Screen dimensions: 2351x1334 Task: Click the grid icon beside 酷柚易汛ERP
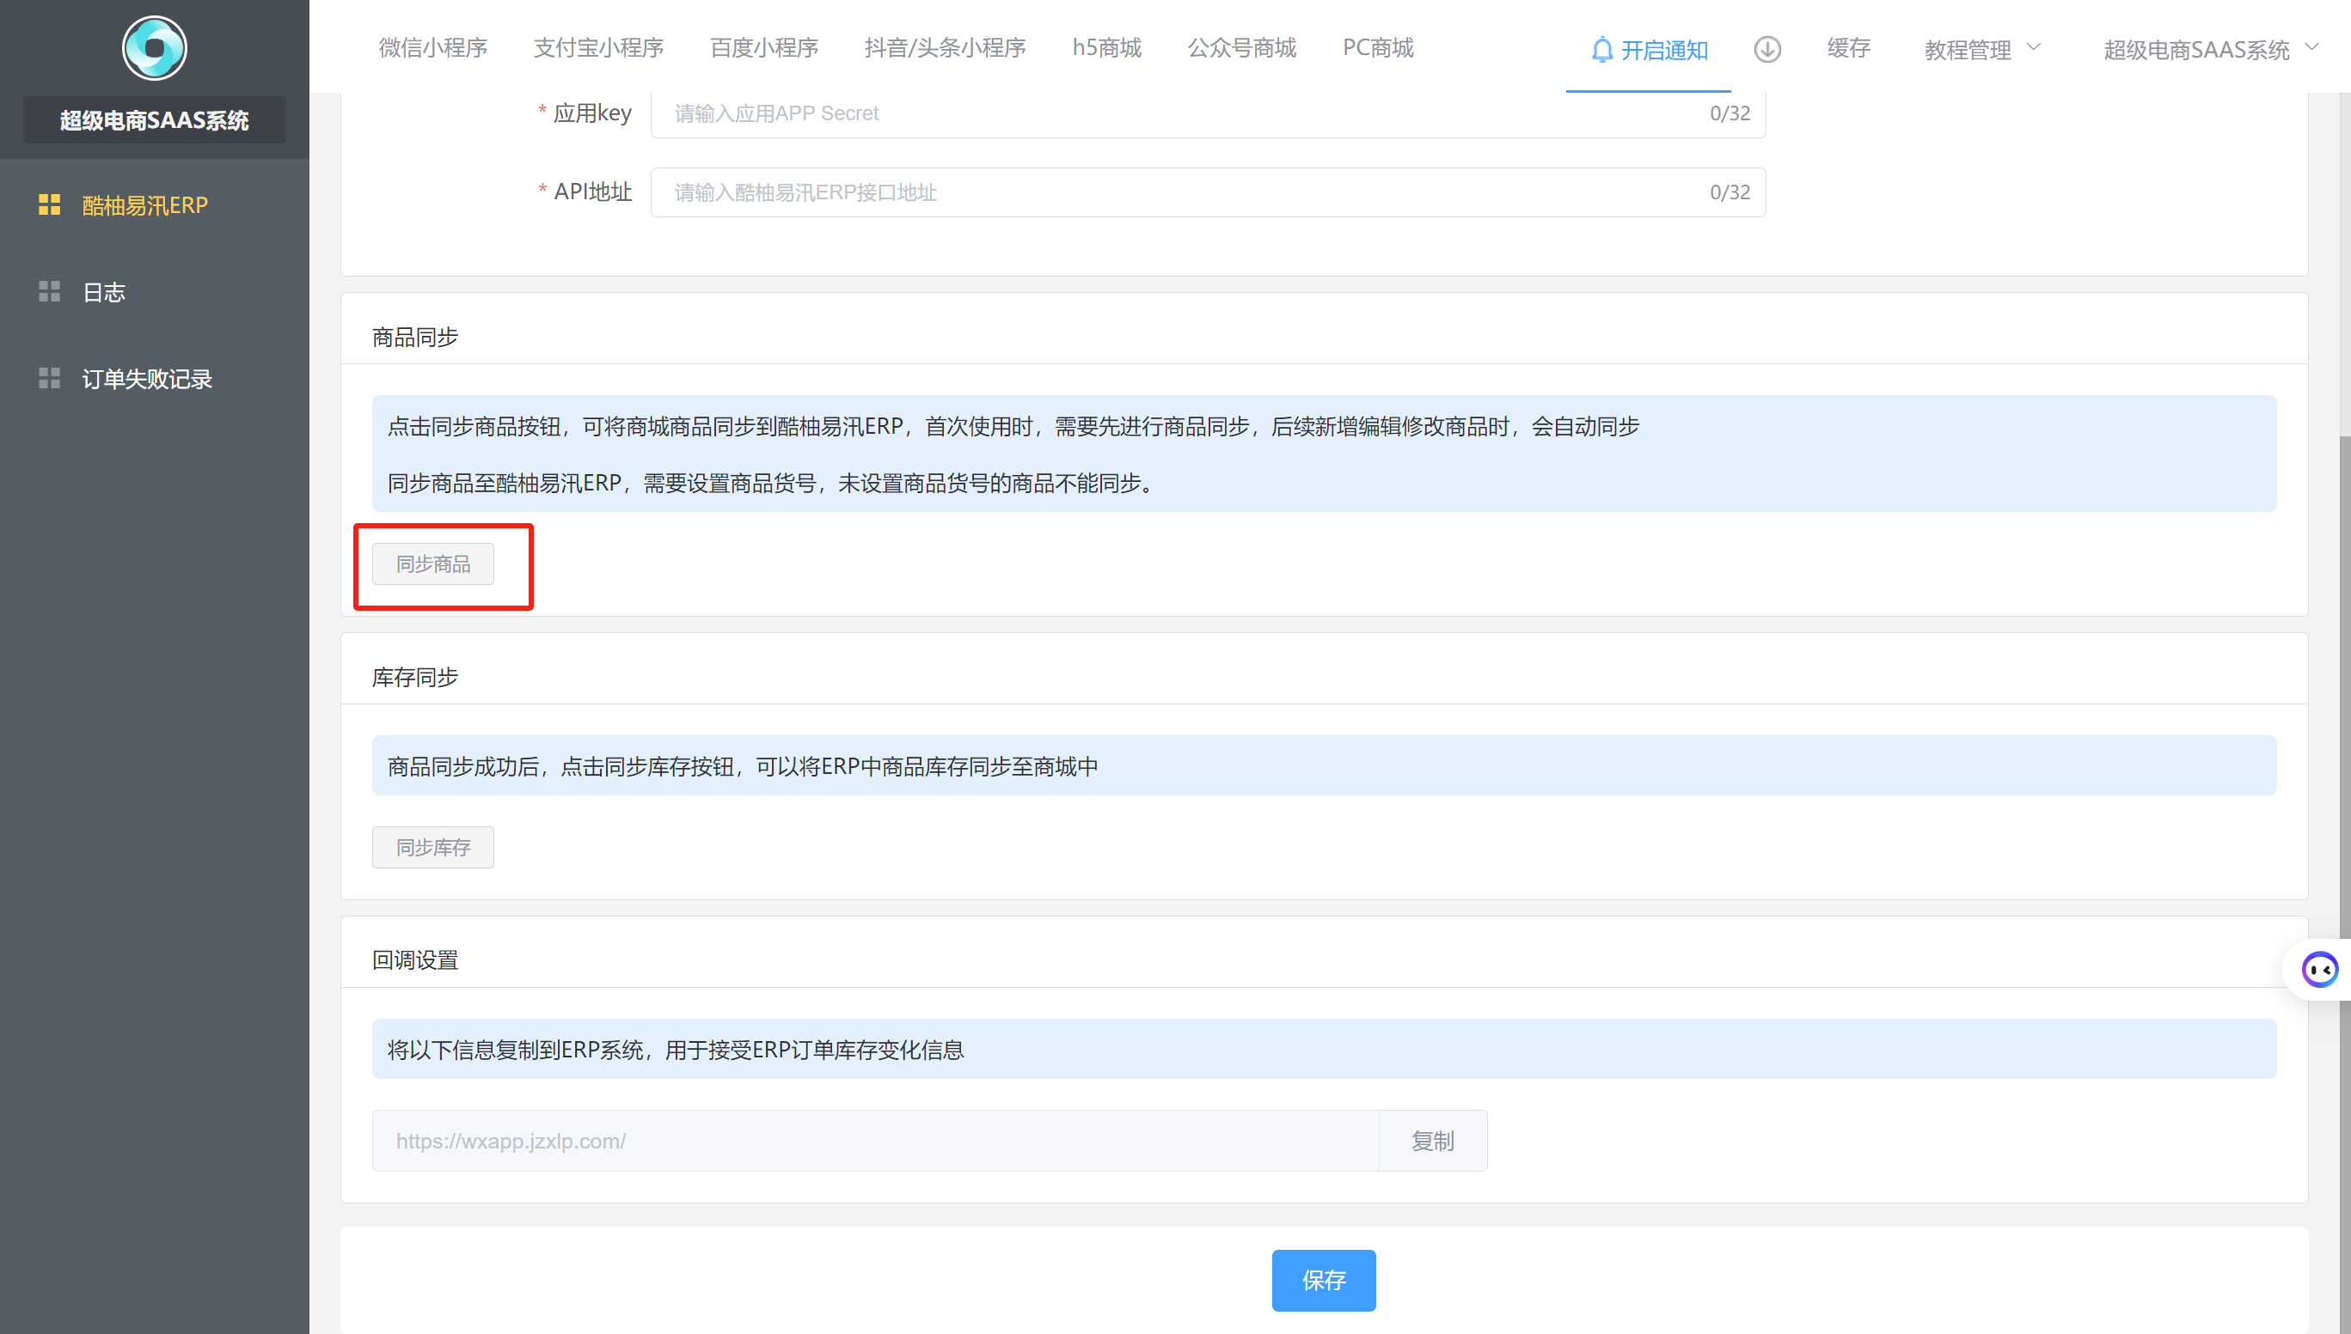[x=50, y=204]
